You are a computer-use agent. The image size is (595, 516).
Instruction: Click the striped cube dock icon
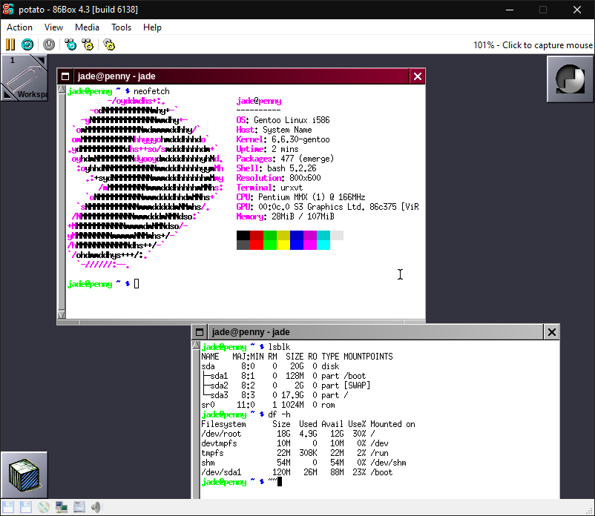click(x=24, y=474)
